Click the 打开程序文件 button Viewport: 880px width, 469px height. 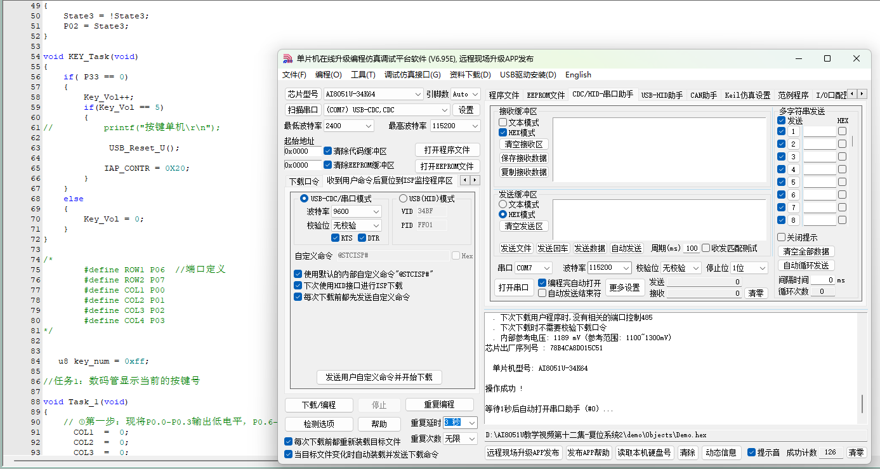click(x=447, y=150)
